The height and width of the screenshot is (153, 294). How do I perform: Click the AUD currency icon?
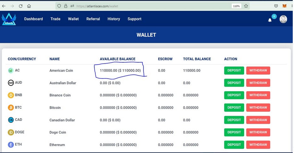[x=11, y=83]
